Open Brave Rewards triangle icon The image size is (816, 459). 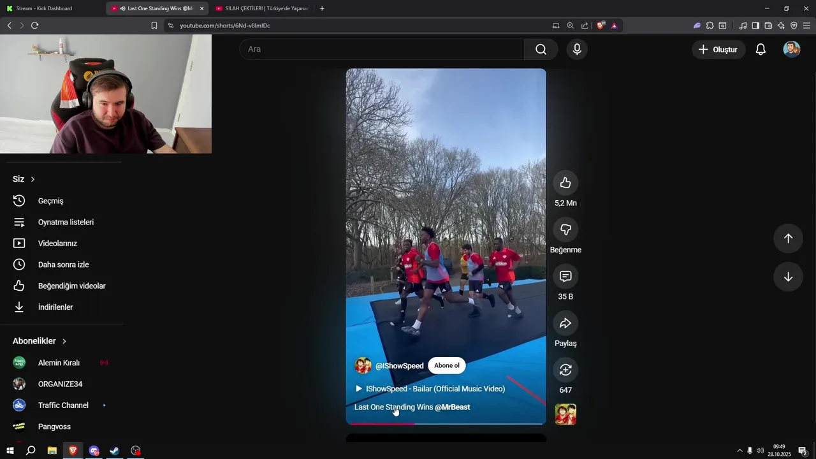pos(614,25)
